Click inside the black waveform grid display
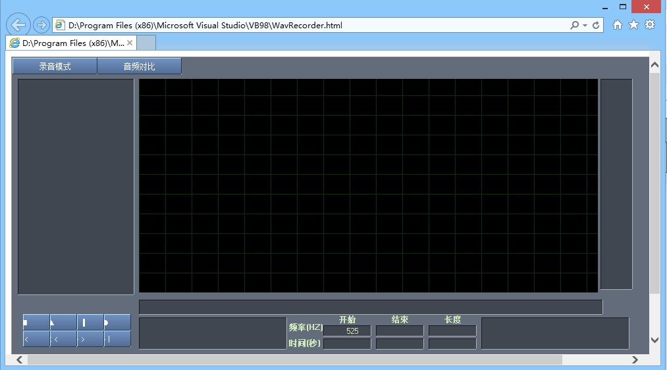Screen dimensions: 667x370 pyautogui.click(x=368, y=185)
